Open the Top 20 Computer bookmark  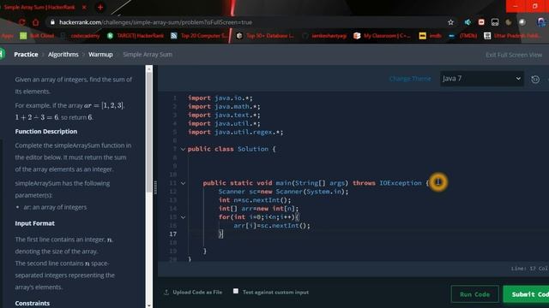198,36
